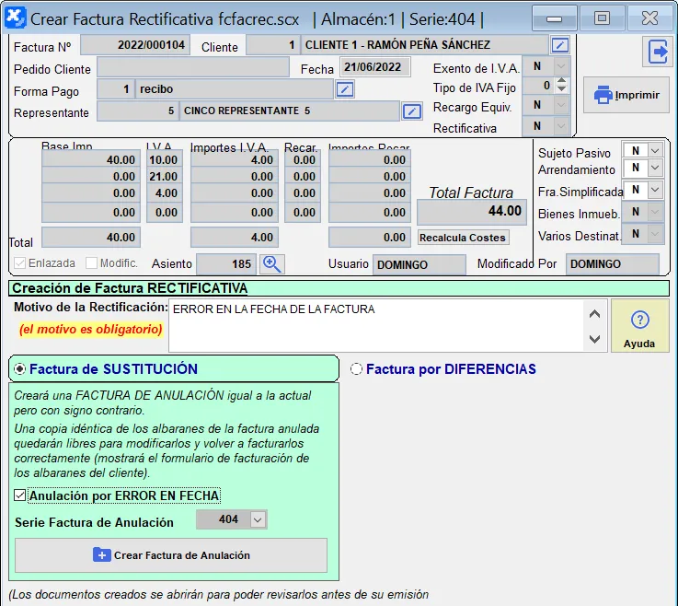Click the client name CLIENTE 1 - RAMÓN PEÑA SÁNCHEZ
This screenshot has height=606, width=678.
(424, 45)
